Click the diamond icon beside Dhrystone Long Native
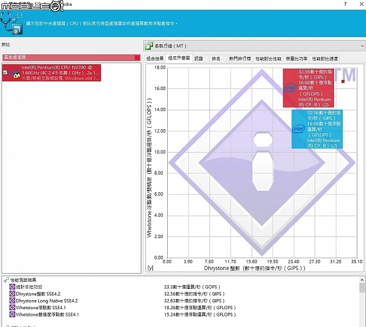 tap(12, 301)
